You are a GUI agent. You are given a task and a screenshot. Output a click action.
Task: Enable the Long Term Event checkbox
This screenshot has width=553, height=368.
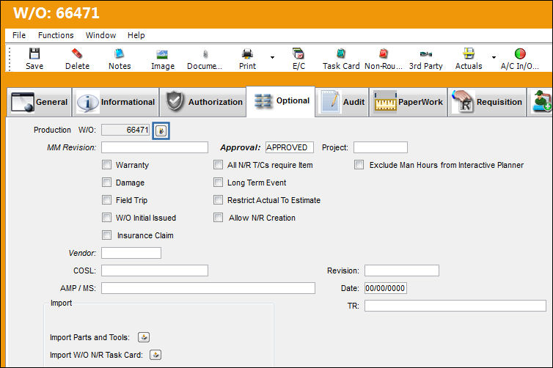coord(218,183)
